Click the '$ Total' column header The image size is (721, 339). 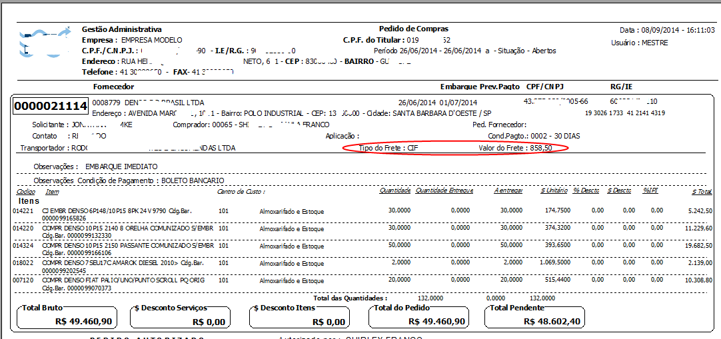(x=702, y=190)
